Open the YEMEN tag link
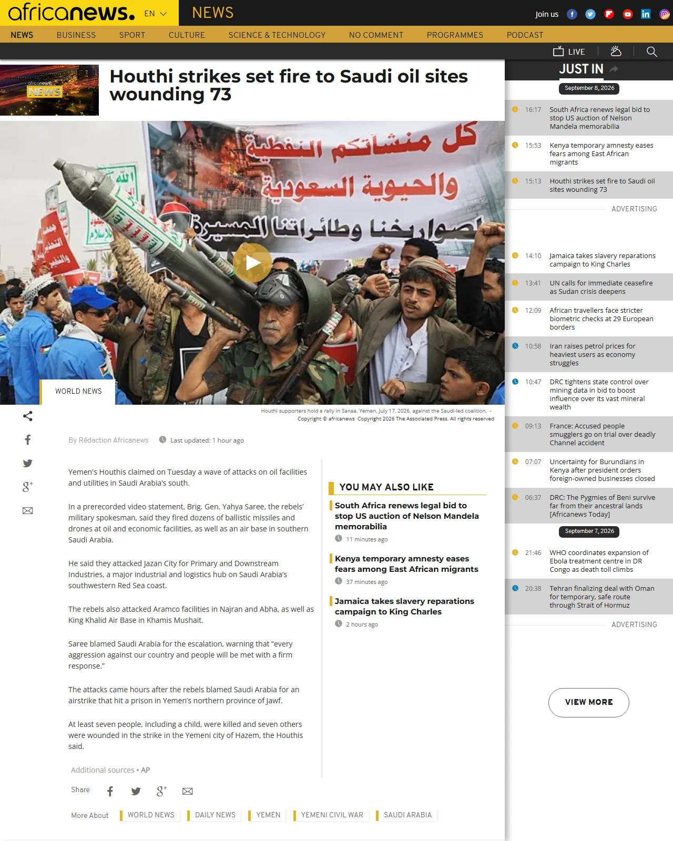Image resolution: width=673 pixels, height=841 pixels. (x=268, y=815)
